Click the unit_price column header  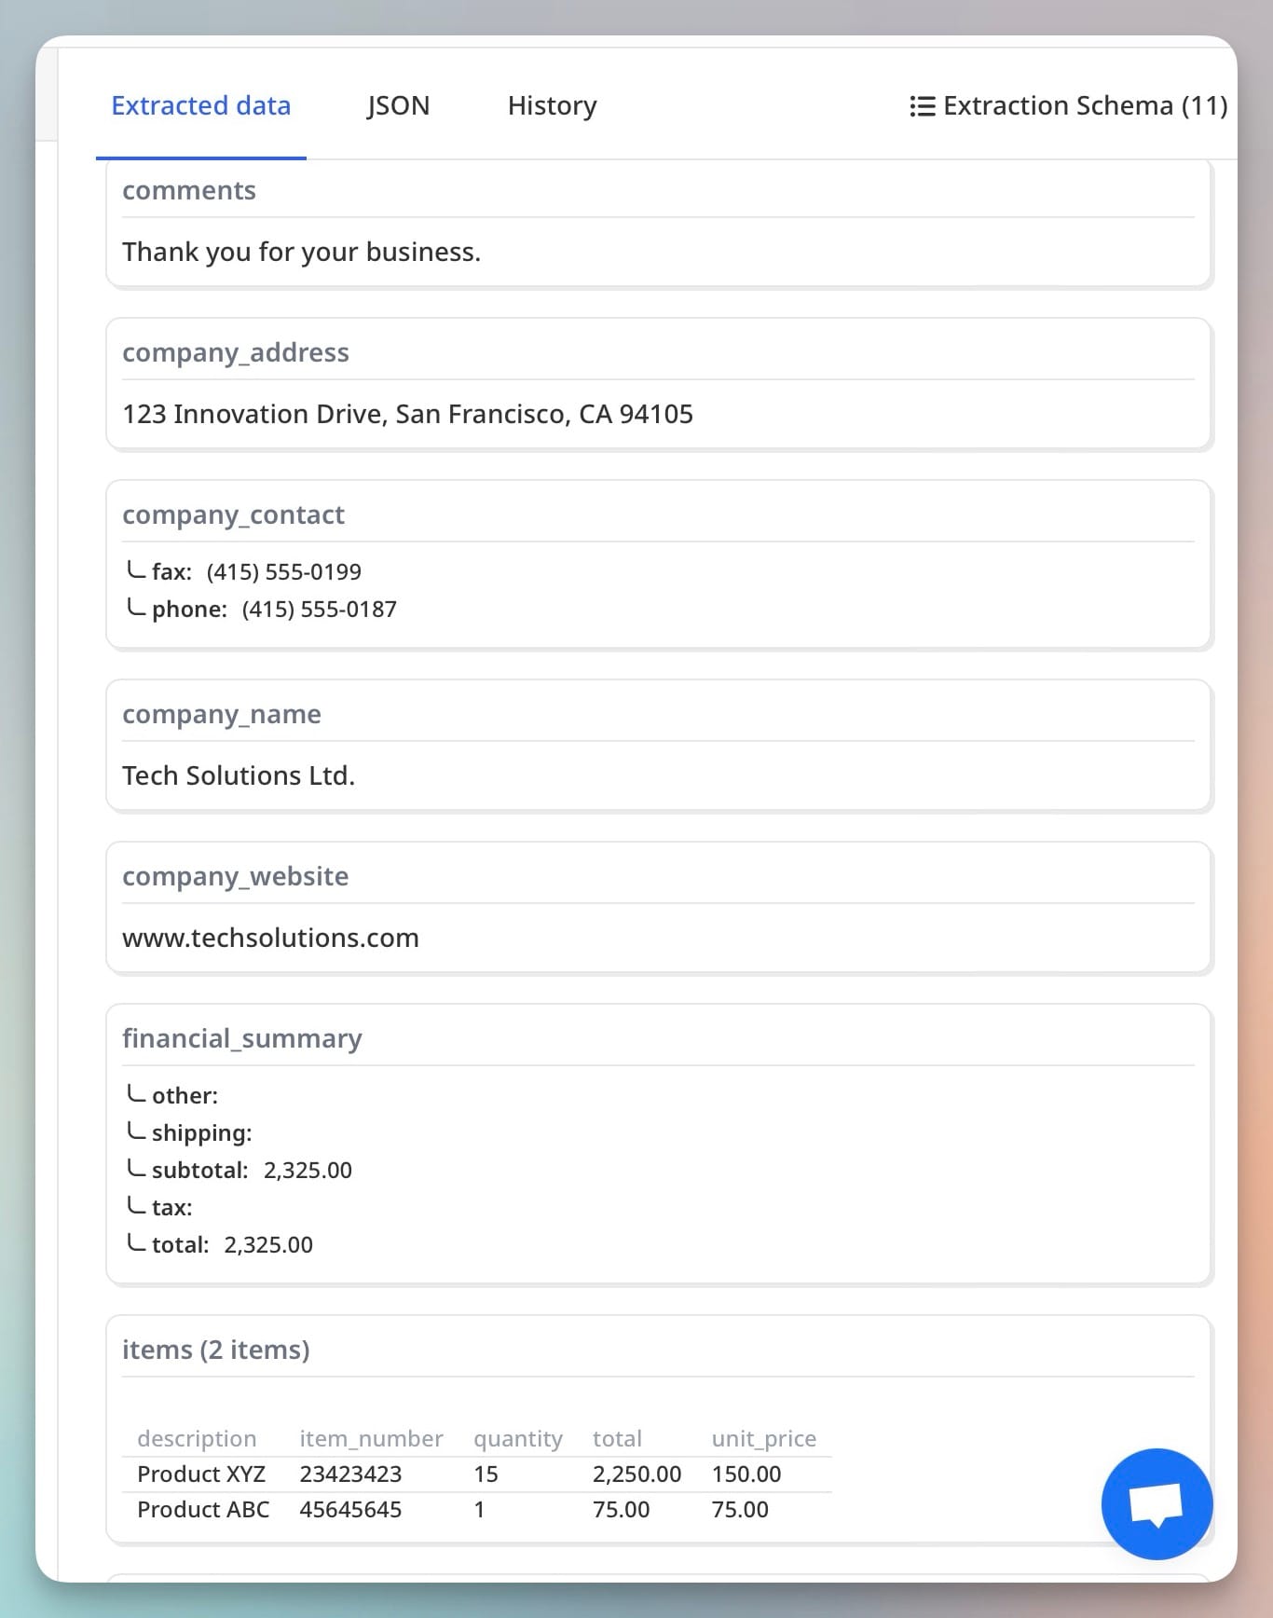tap(763, 1438)
